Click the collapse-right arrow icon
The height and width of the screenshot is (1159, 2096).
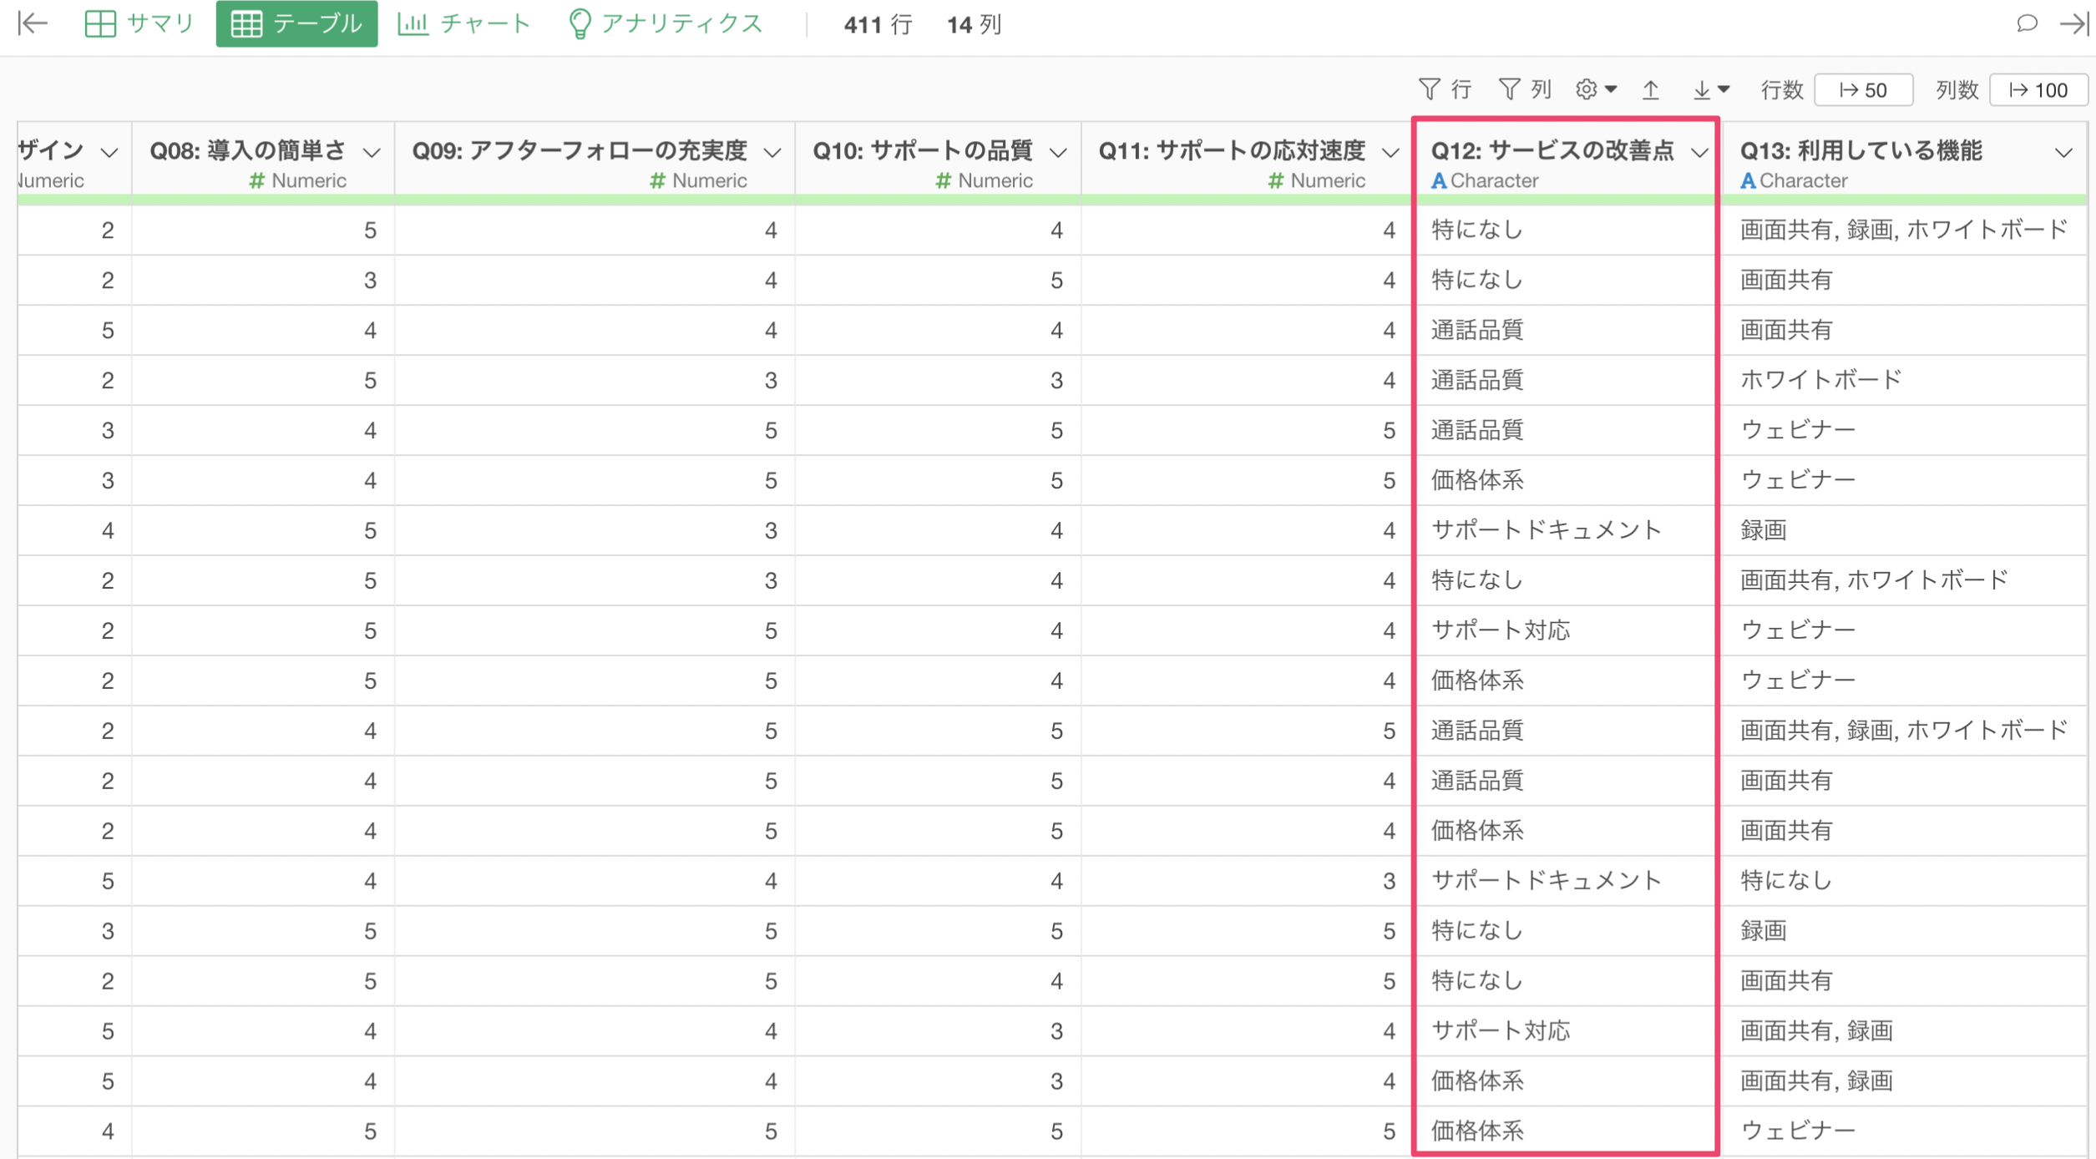2076,23
